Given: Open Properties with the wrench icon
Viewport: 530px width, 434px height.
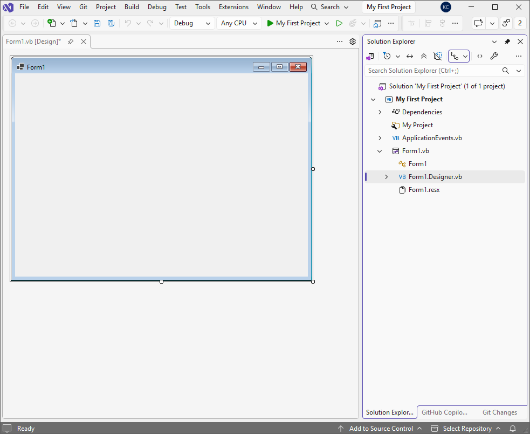Looking at the screenshot, I should click(x=494, y=56).
